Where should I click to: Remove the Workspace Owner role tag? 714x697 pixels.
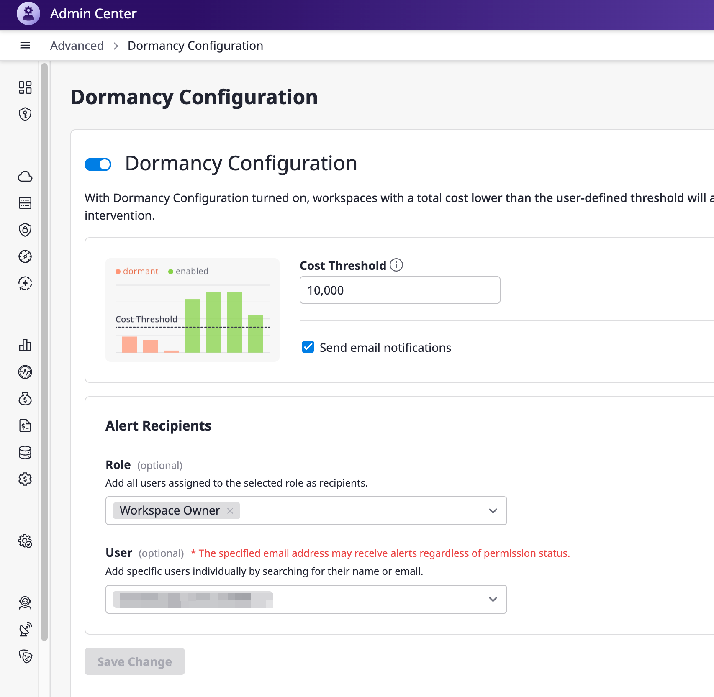[x=230, y=511]
